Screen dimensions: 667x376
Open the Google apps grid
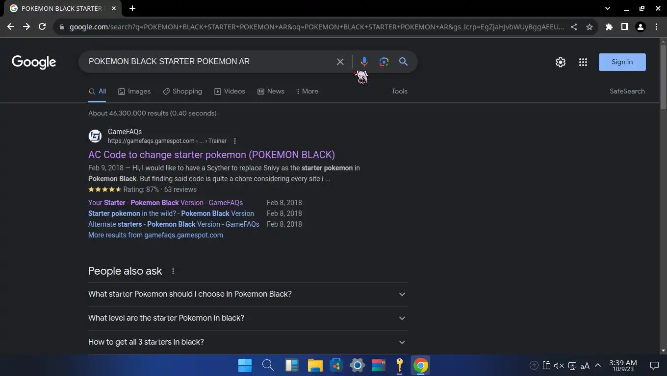click(x=583, y=62)
